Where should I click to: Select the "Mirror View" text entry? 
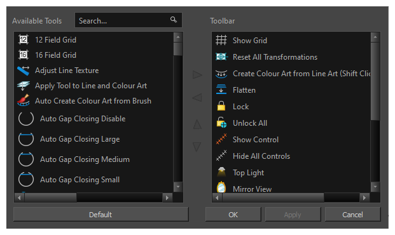tap(252, 189)
